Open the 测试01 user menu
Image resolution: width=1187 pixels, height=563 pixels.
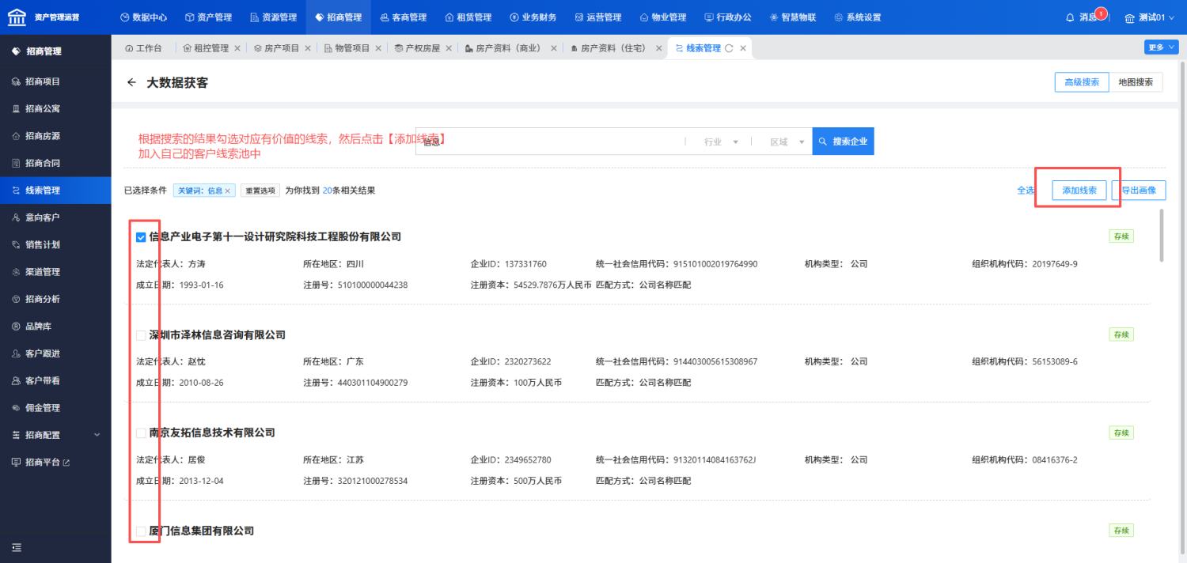1151,17
